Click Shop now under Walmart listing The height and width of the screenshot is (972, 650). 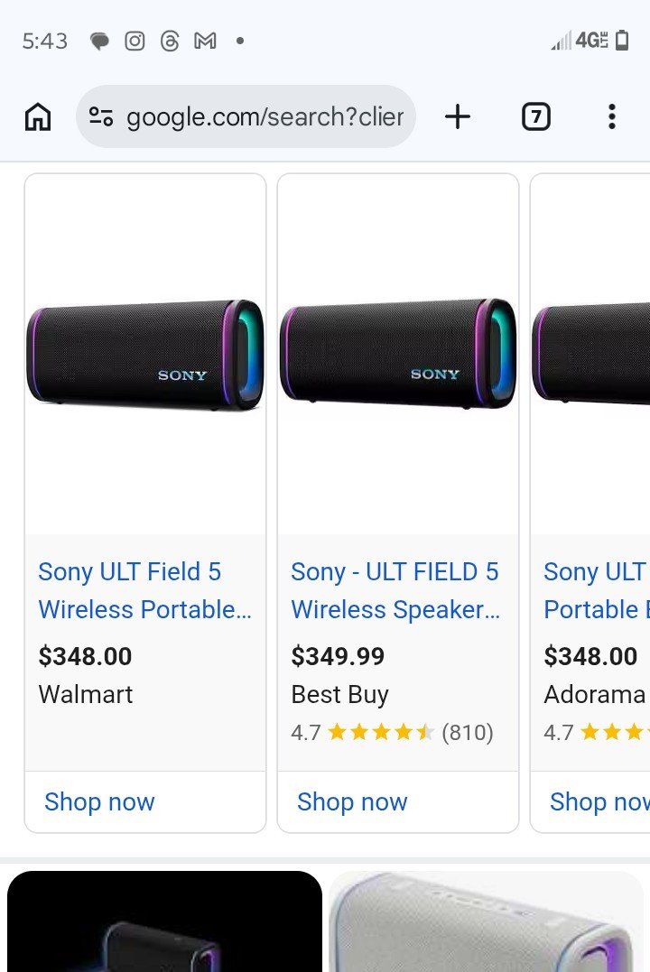(99, 801)
